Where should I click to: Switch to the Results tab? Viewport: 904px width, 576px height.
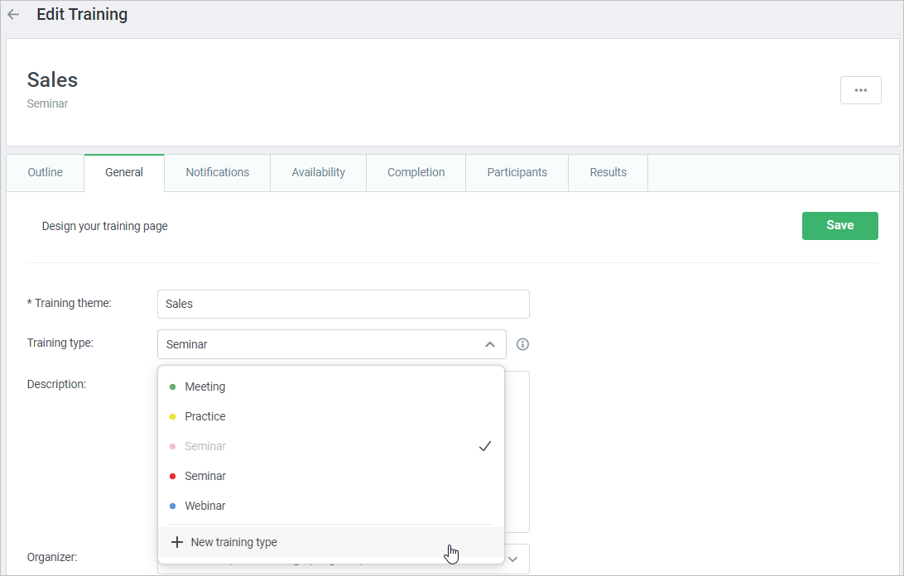click(x=608, y=172)
